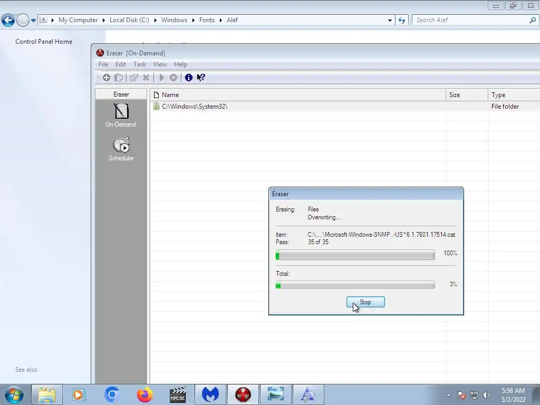Go to Fonts in the breadcrumb
540x405 pixels.
tap(207, 21)
